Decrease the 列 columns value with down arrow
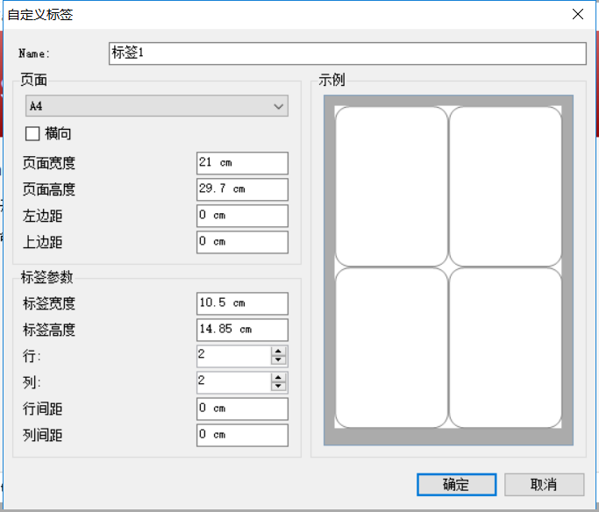 (279, 387)
